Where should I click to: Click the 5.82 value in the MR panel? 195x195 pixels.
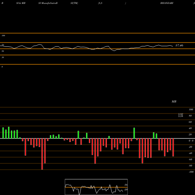point(181,114)
